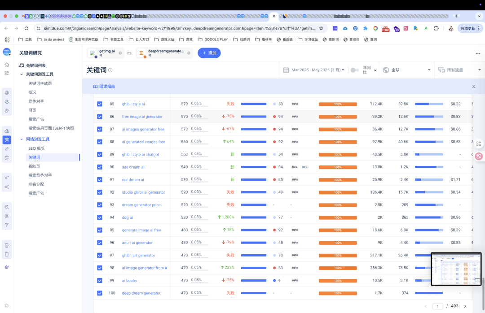Open the to do project bookmarks folder
Viewport: 485px width, 313px height.
50,39
